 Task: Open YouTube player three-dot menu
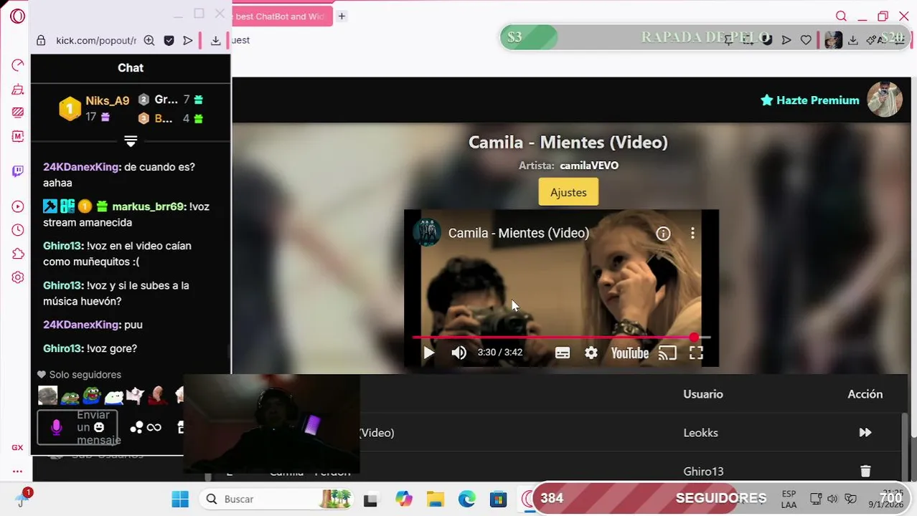pyautogui.click(x=692, y=233)
